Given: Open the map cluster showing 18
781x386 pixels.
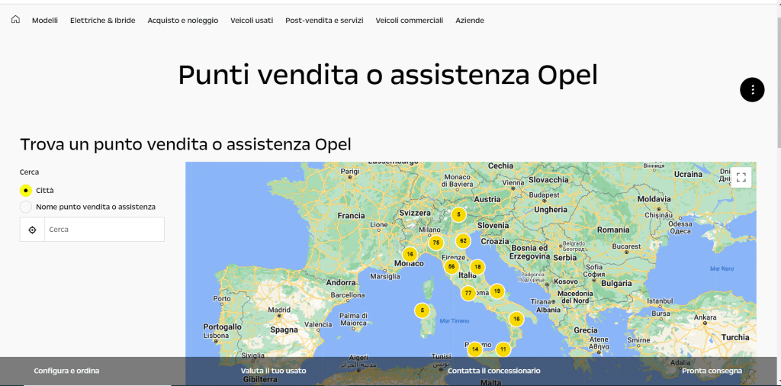Looking at the screenshot, I should (477, 267).
